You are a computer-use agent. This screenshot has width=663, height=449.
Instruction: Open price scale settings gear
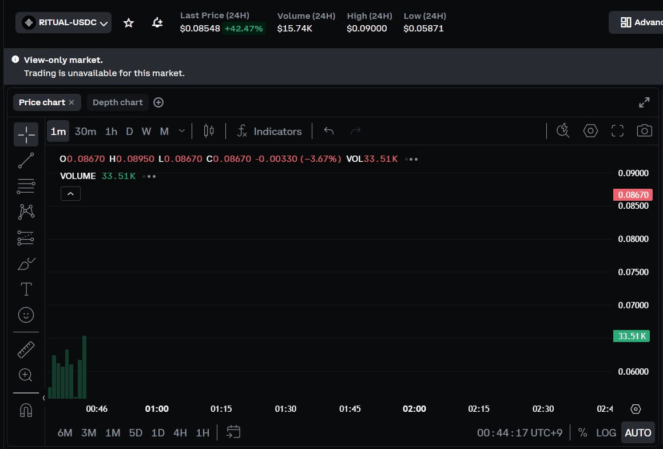[x=636, y=409]
